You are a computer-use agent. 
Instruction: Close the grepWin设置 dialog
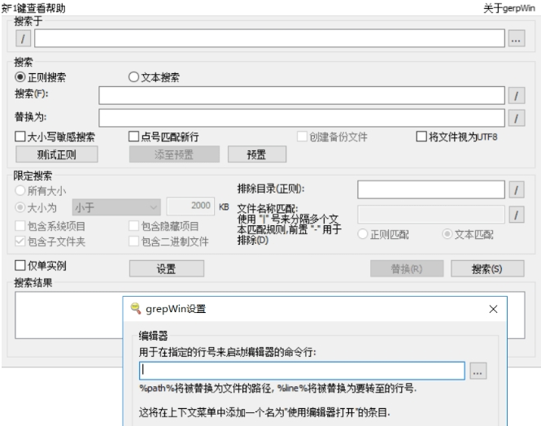(493, 309)
